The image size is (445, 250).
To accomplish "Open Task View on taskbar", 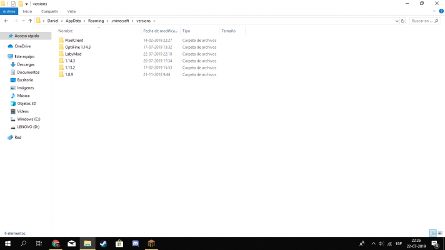I will (39, 244).
